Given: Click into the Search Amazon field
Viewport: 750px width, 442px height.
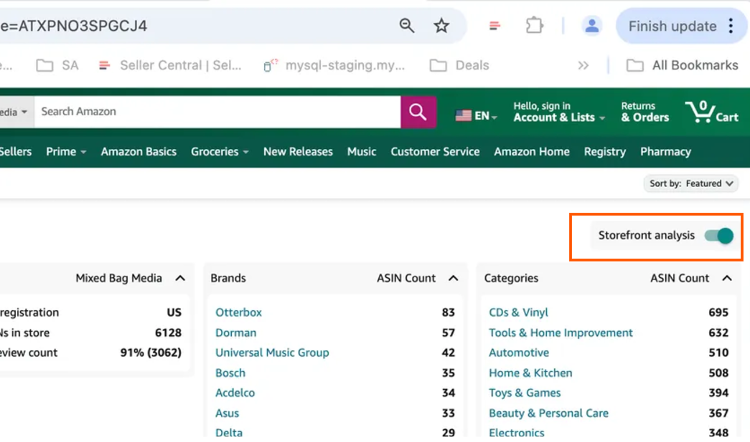Looking at the screenshot, I should [x=215, y=112].
